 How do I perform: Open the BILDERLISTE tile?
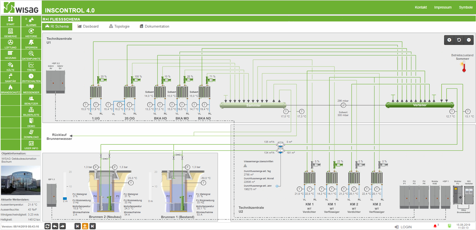pos(31,111)
